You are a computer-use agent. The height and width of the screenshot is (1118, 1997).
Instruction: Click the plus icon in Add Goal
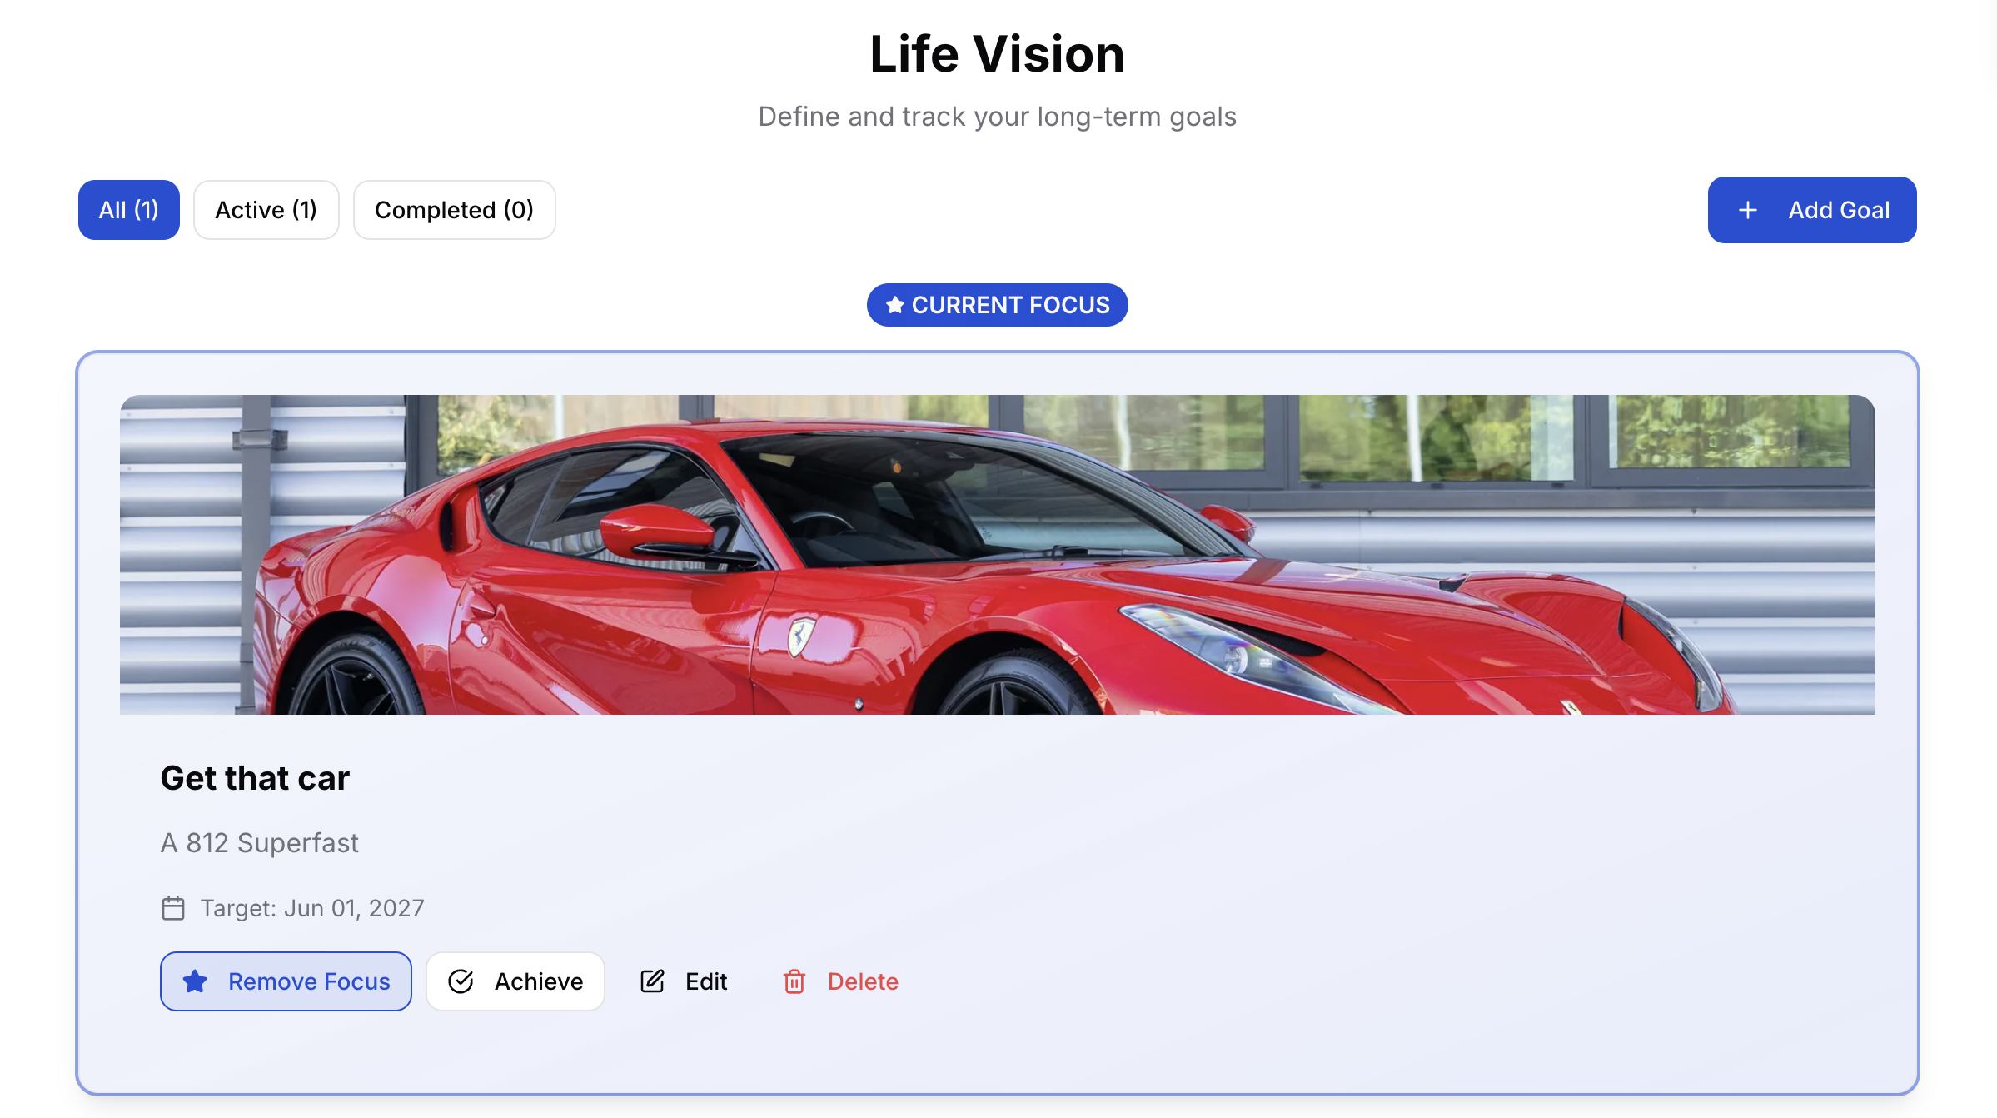coord(1748,210)
